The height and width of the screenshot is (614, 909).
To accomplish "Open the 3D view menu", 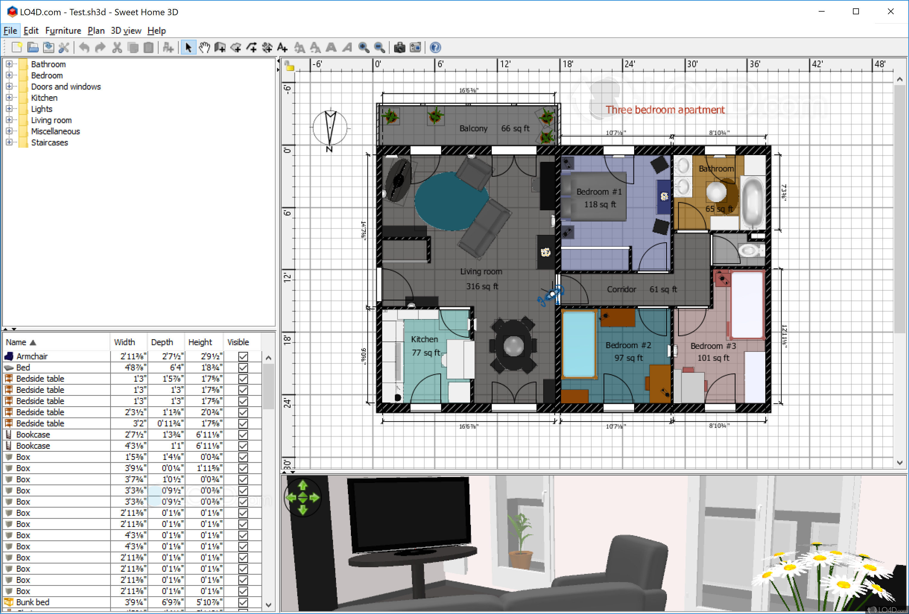I will [126, 30].
